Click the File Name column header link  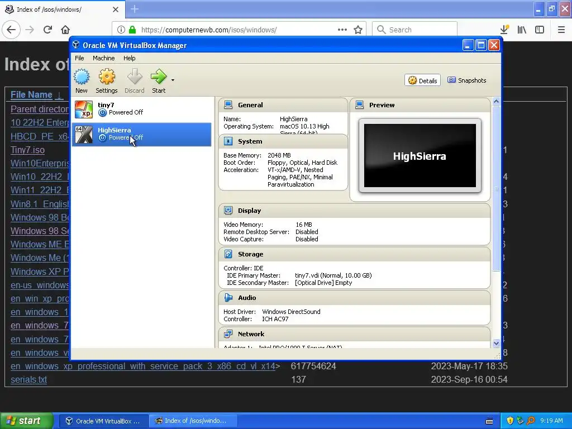click(x=31, y=95)
